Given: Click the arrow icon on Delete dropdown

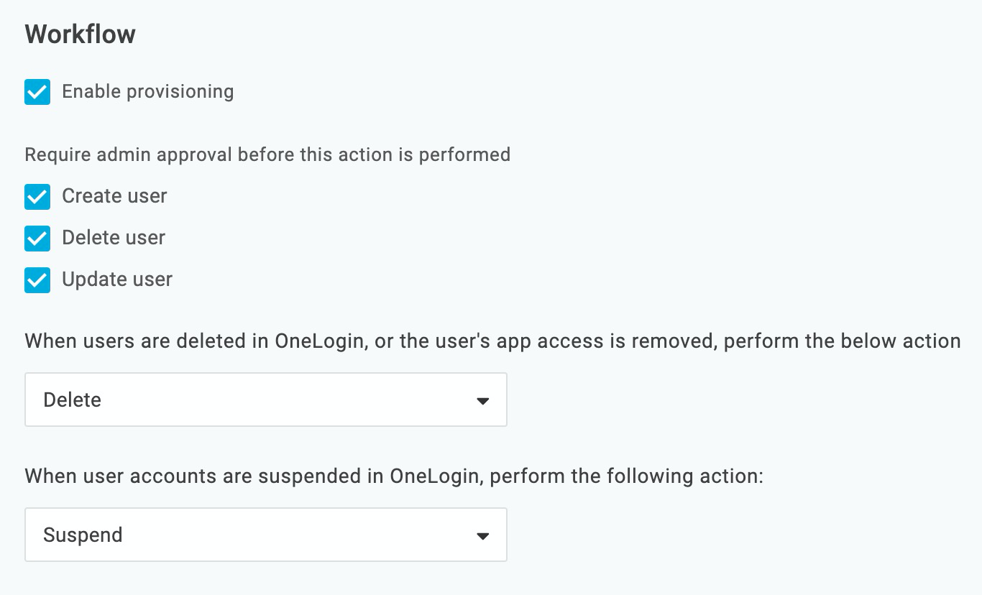Looking at the screenshot, I should (x=483, y=401).
